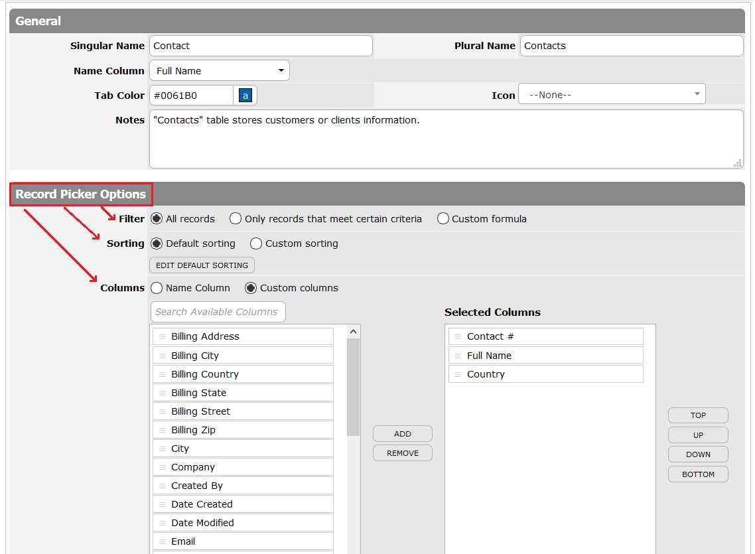The image size is (755, 554).
Task: Click the drag handle icon beside Contact #
Action: click(x=458, y=336)
